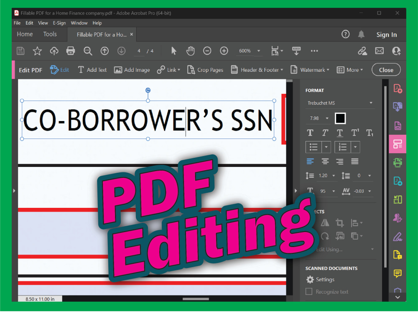This screenshot has width=418, height=313.
Task: Add file to starred with star icon
Action: (x=37, y=51)
